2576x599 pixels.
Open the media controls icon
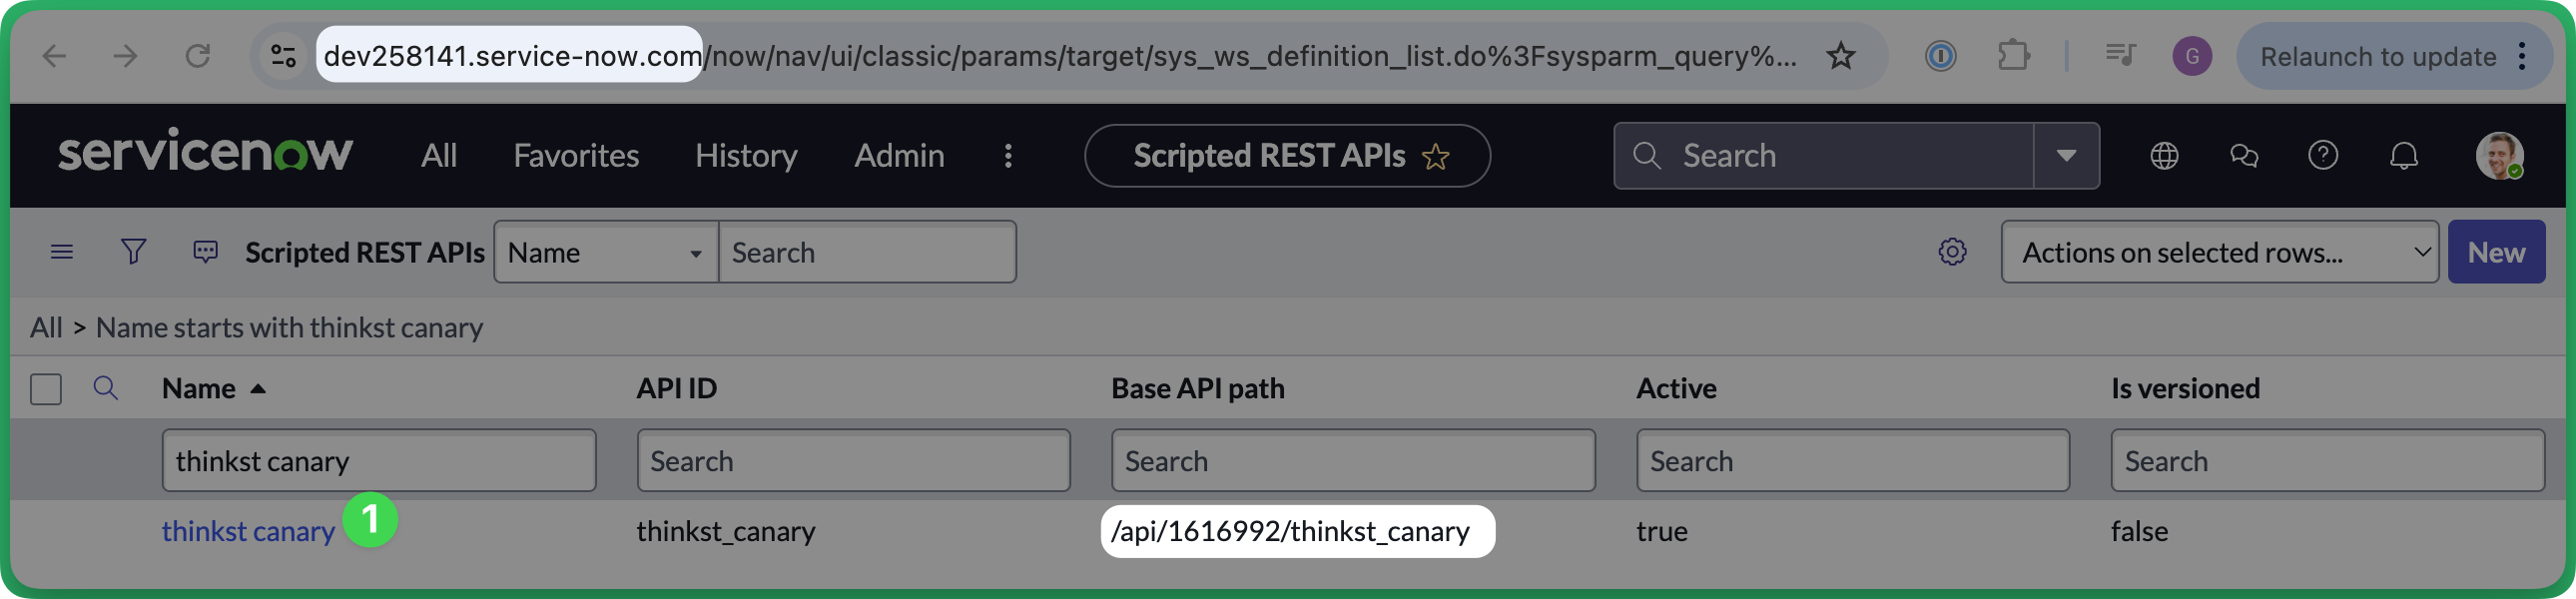click(2120, 56)
